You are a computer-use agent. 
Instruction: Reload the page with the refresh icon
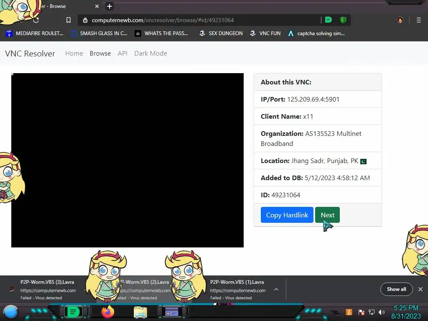36,20
